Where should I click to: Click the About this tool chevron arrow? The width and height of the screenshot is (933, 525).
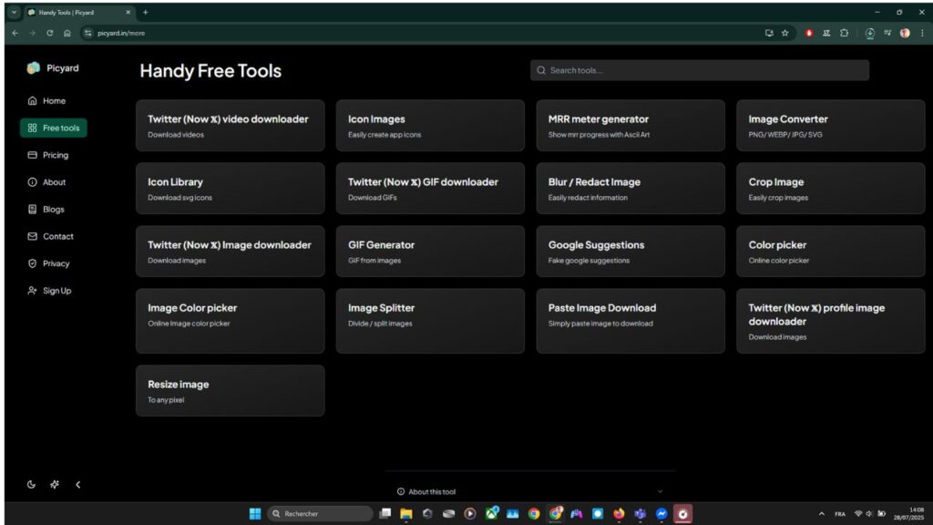(660, 491)
